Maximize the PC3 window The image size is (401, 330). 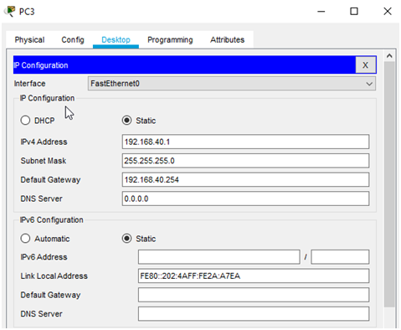click(x=354, y=12)
